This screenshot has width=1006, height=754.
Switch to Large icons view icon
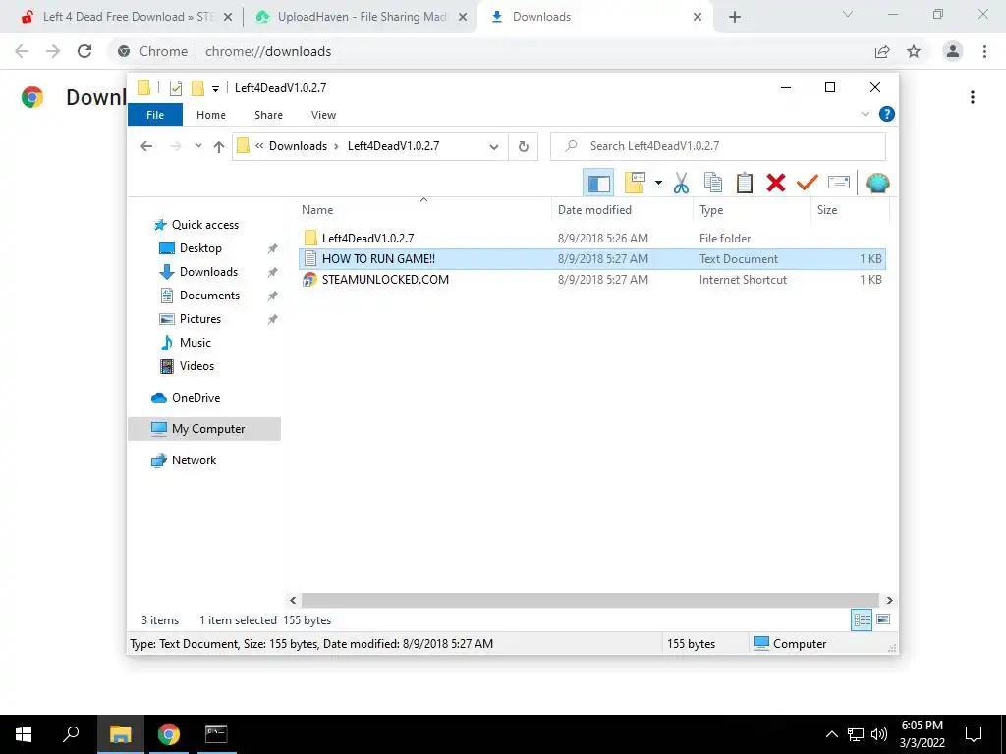[x=883, y=619]
